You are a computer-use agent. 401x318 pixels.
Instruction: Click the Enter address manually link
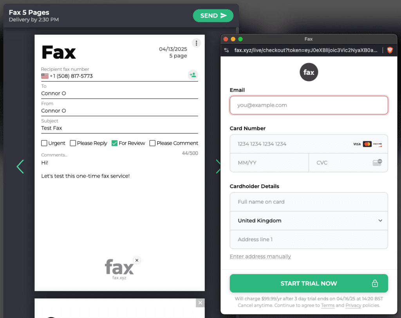(260, 256)
